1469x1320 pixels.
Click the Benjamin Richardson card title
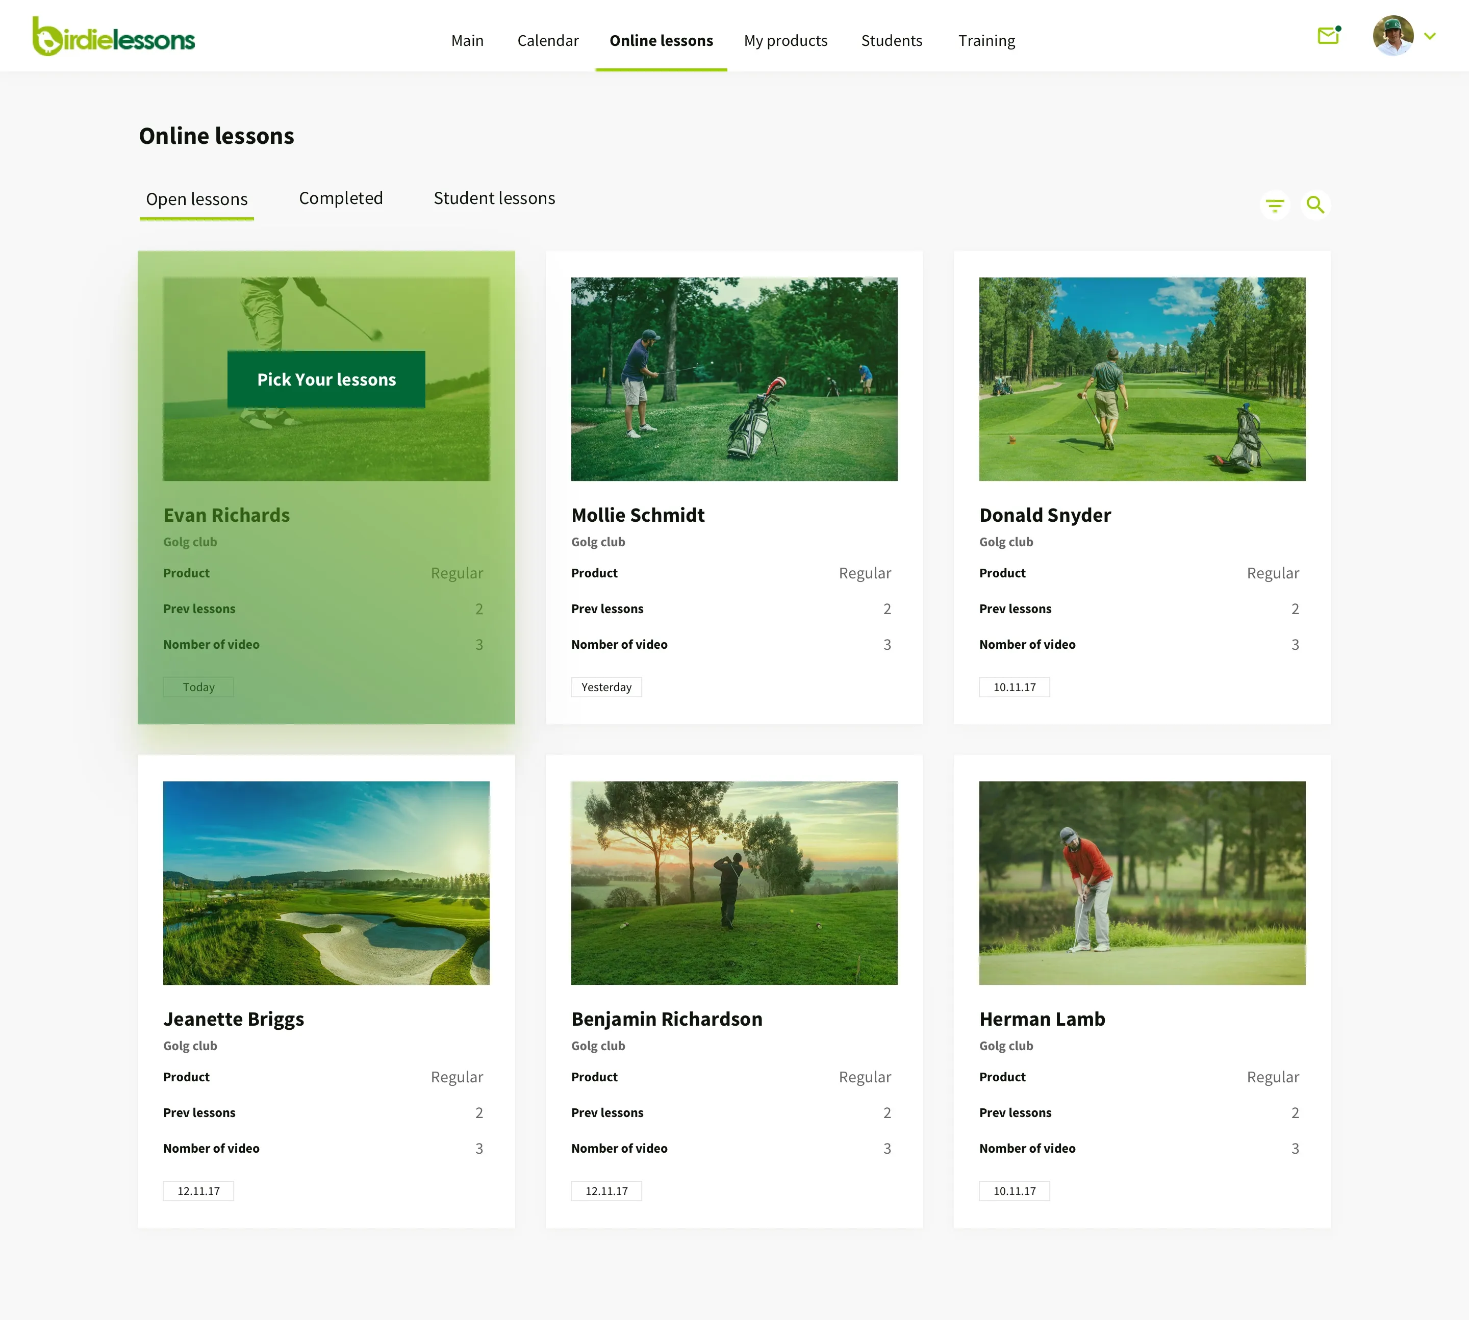pos(666,1019)
